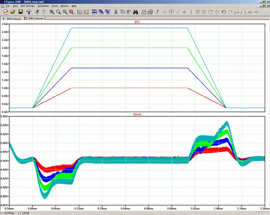The width and height of the screenshot is (270, 215).
Task: Open the Tools menu
Action: 54,6
